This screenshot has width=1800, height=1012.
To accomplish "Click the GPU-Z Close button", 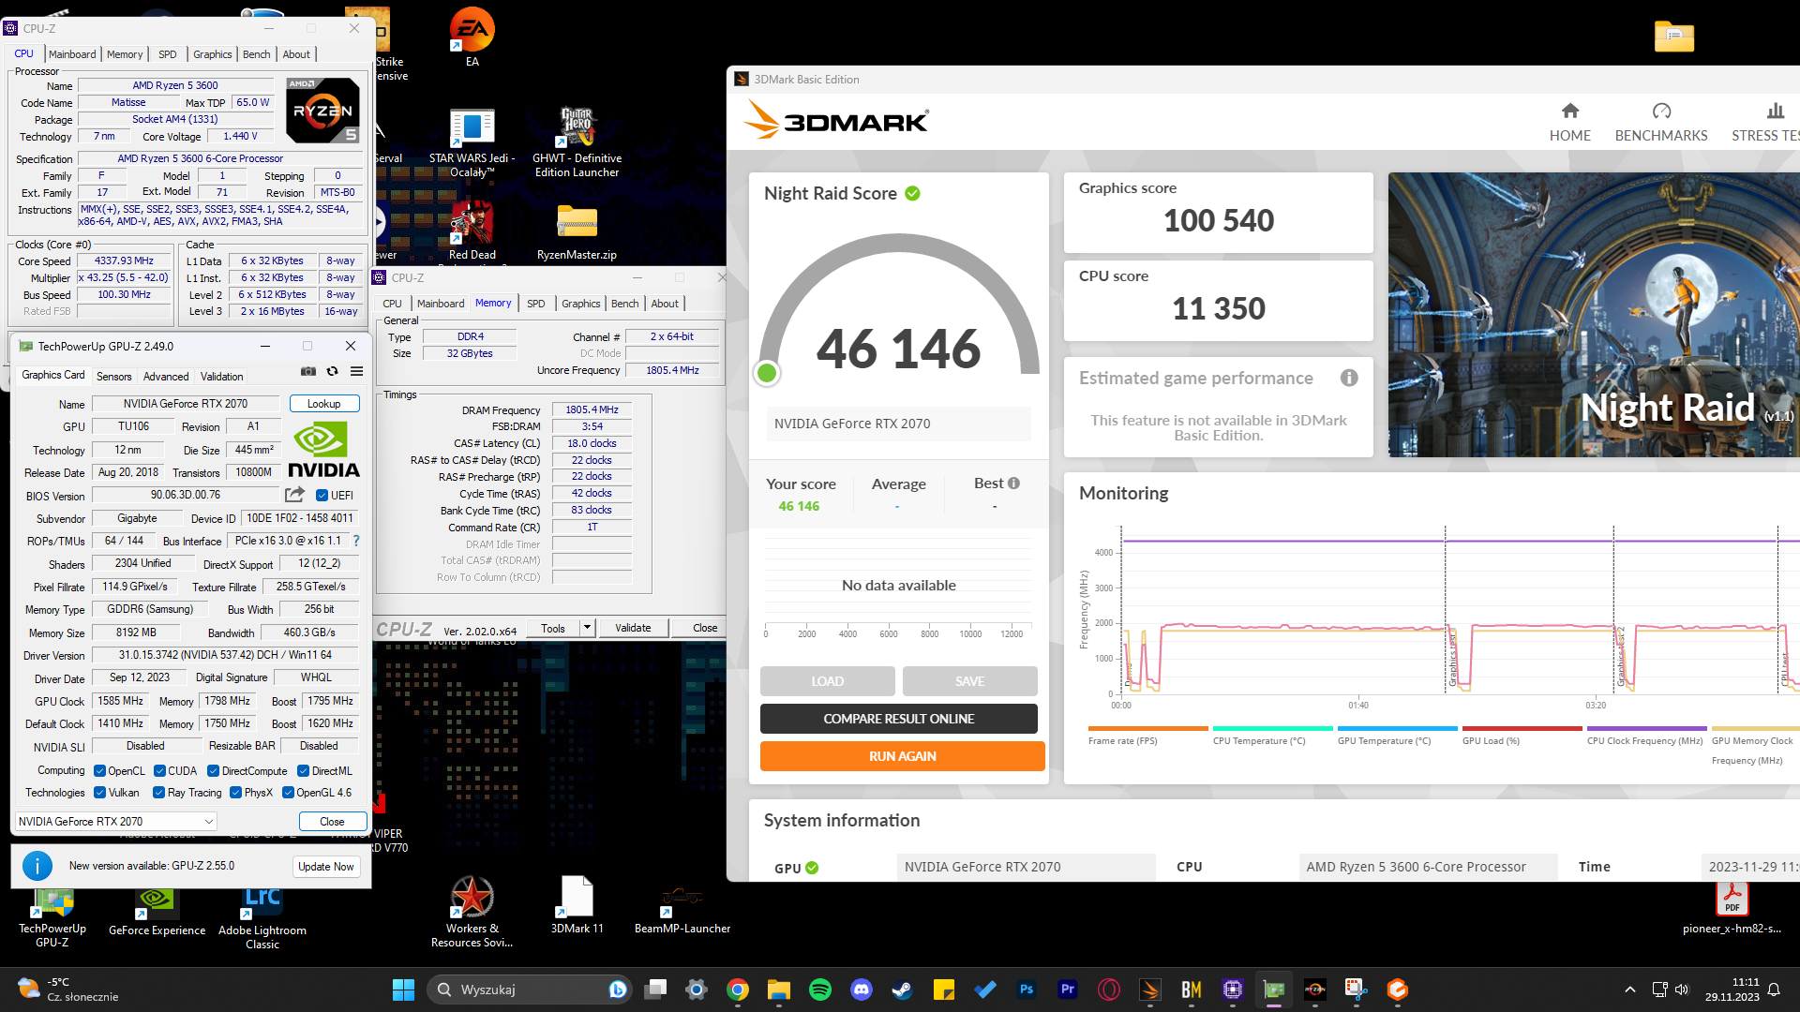I will click(332, 822).
